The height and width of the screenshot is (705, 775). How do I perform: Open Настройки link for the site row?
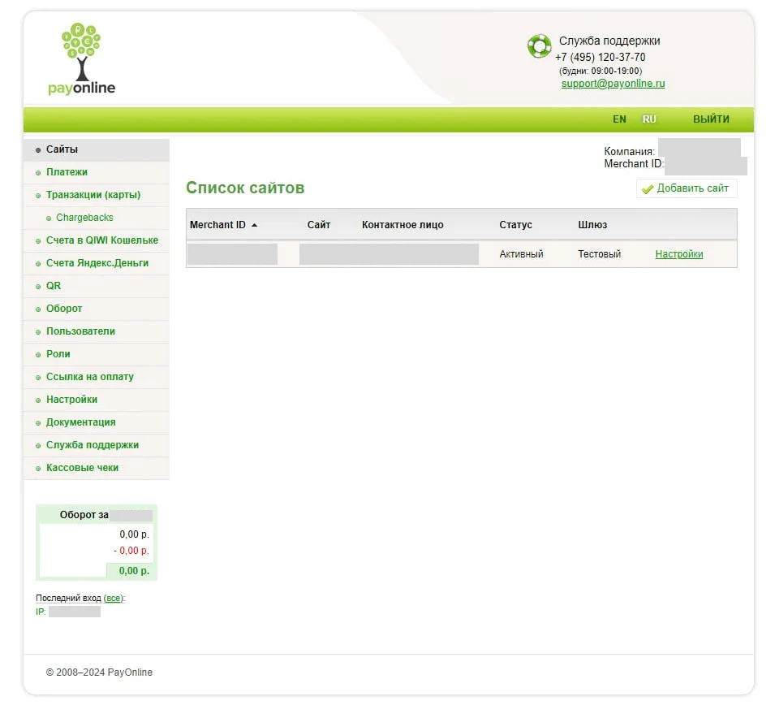click(678, 254)
